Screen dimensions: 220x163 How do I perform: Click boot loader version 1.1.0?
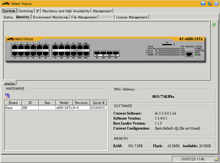158,123
